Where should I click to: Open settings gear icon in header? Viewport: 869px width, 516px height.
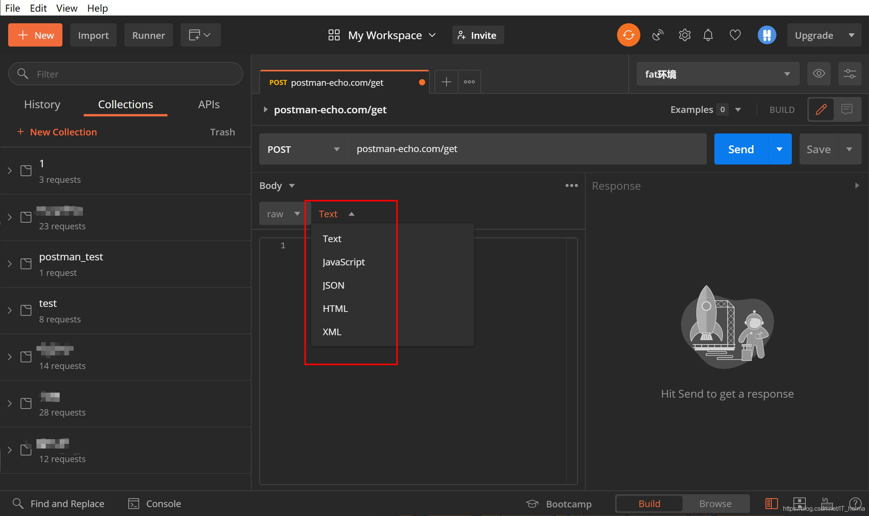[685, 35]
